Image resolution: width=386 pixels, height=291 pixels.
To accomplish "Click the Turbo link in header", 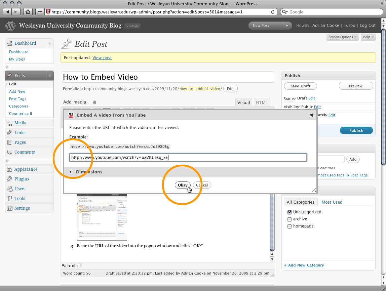I will pos(349,26).
